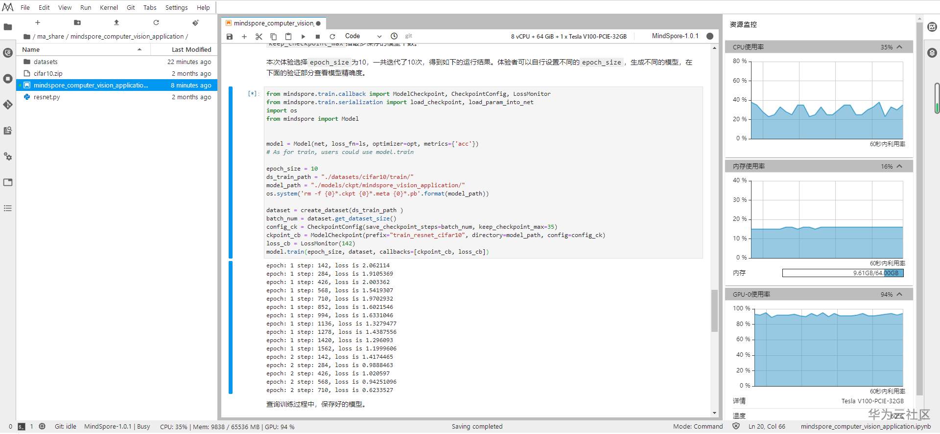The image size is (940, 434).
Task: Open the Kernel menu
Action: pyautogui.click(x=109, y=7)
